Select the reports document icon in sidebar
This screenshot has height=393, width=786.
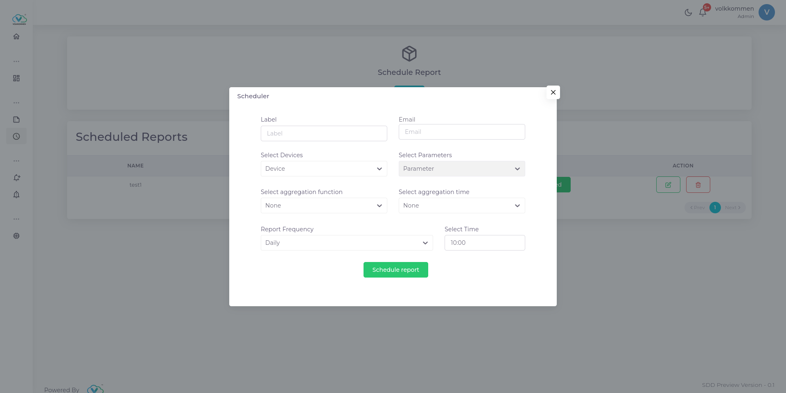(16, 119)
